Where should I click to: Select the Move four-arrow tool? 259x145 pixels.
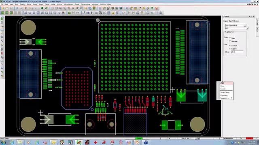[17, 8]
